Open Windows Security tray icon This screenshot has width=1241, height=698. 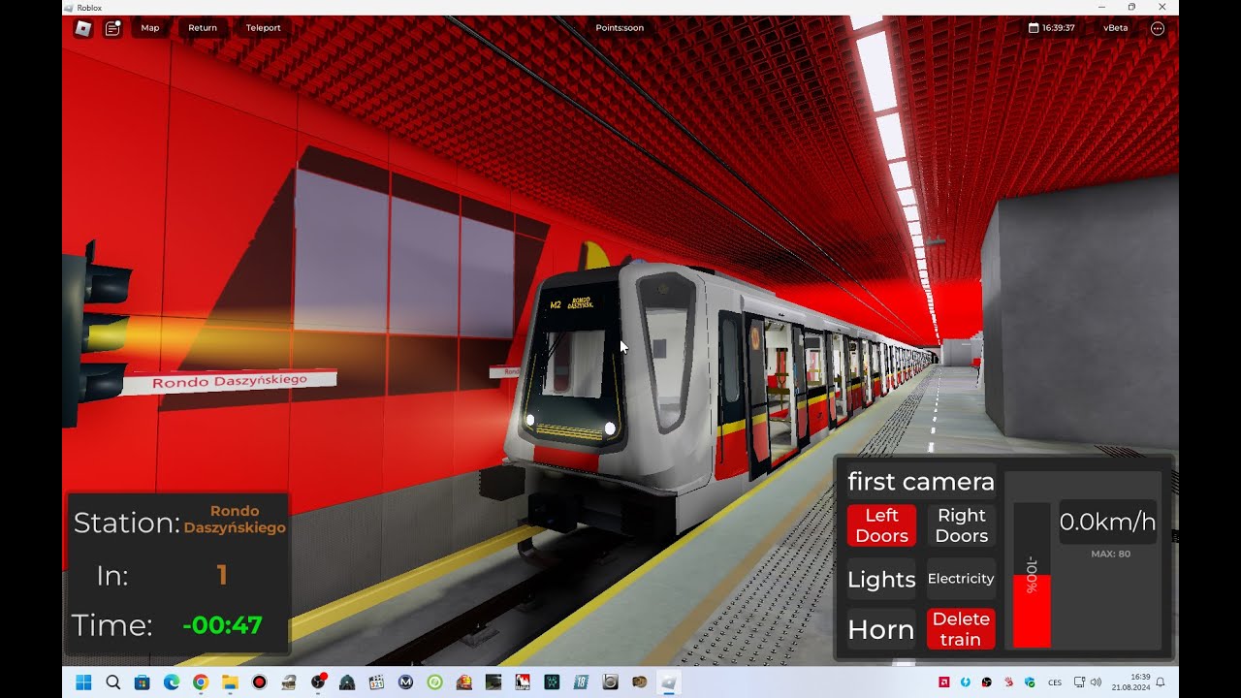1030,682
